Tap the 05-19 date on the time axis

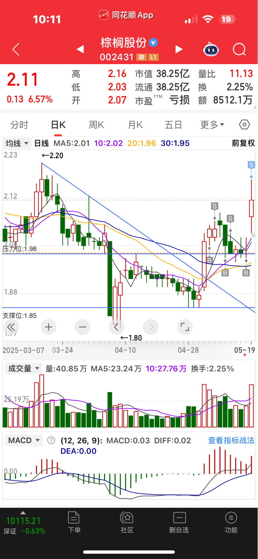pos(245,350)
